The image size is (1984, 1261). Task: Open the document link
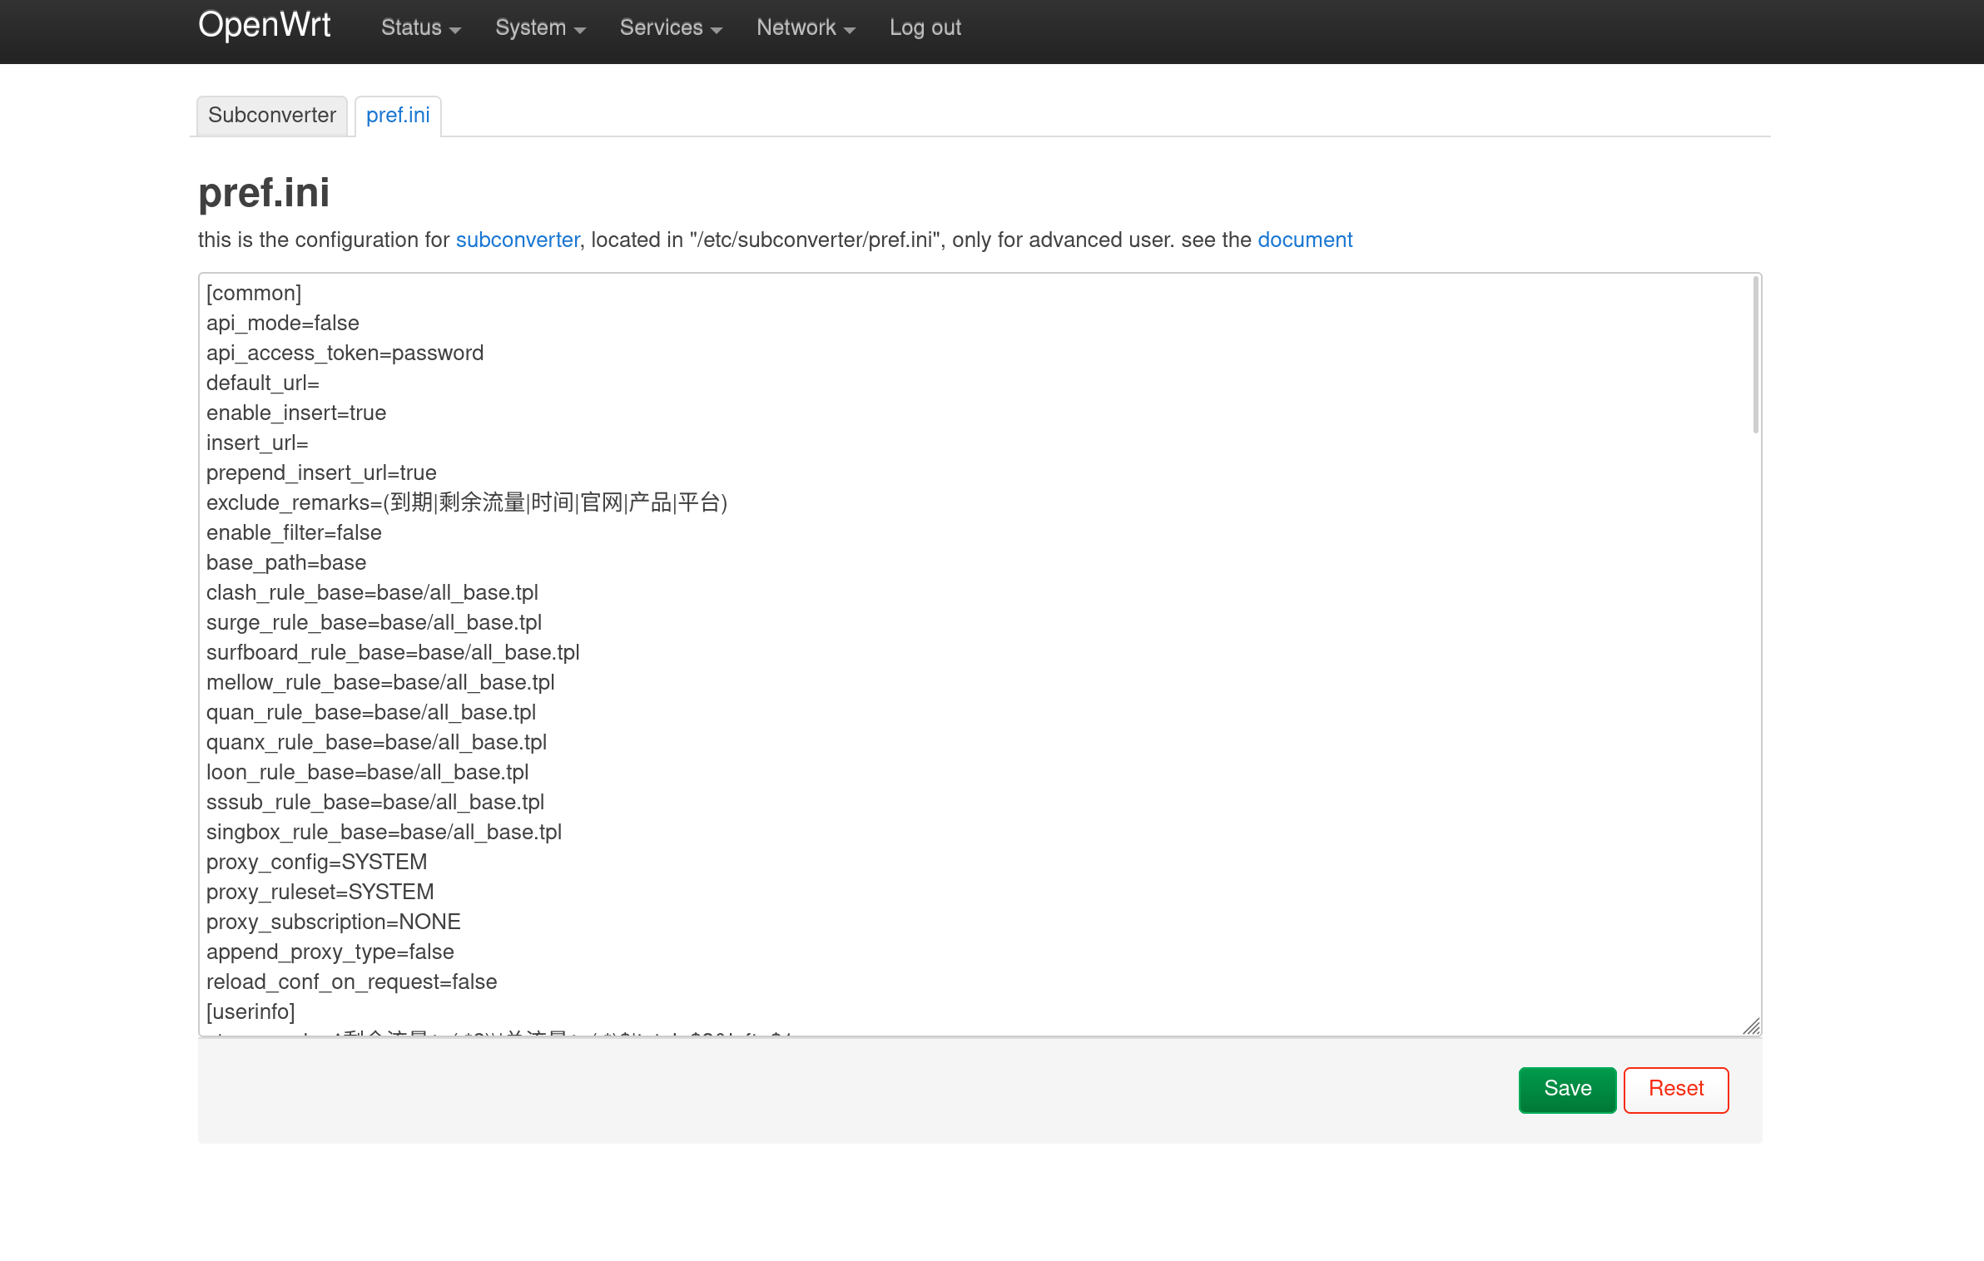1305,240
